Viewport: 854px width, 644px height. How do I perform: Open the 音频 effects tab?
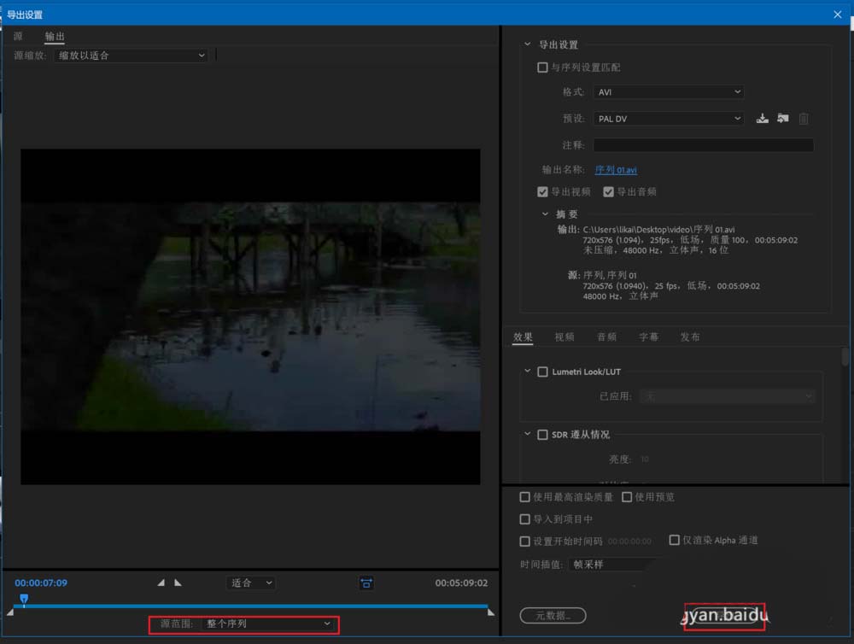606,337
